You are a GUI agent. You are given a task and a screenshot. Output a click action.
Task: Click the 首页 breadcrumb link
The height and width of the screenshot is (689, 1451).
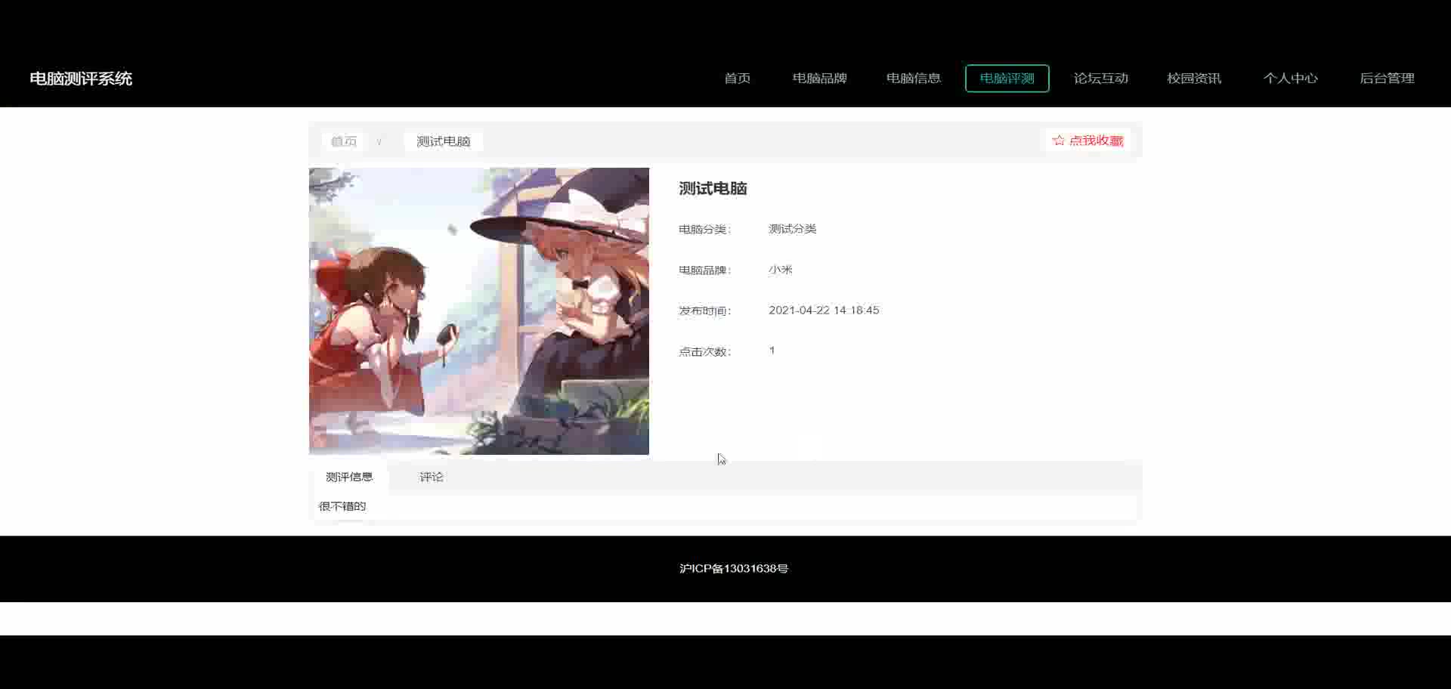[x=344, y=141]
